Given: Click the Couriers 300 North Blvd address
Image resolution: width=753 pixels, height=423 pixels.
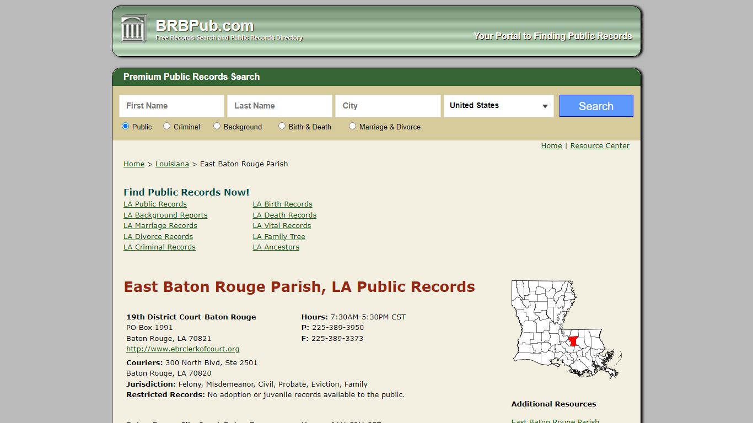Looking at the screenshot, I should tap(192, 363).
